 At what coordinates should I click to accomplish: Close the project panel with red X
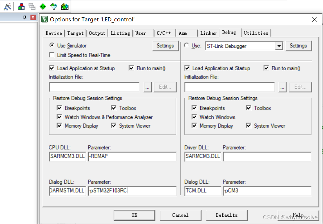pyautogui.click(x=33, y=17)
